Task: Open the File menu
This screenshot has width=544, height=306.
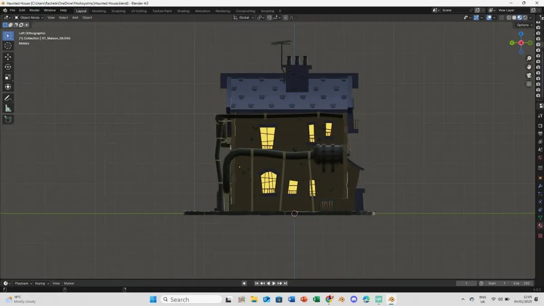Action: tap(12, 10)
